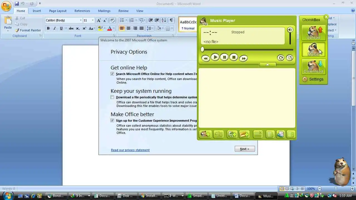Screen dimensions: 356x200
Task: Open the References tab
Action: pyautogui.click(x=82, y=11)
